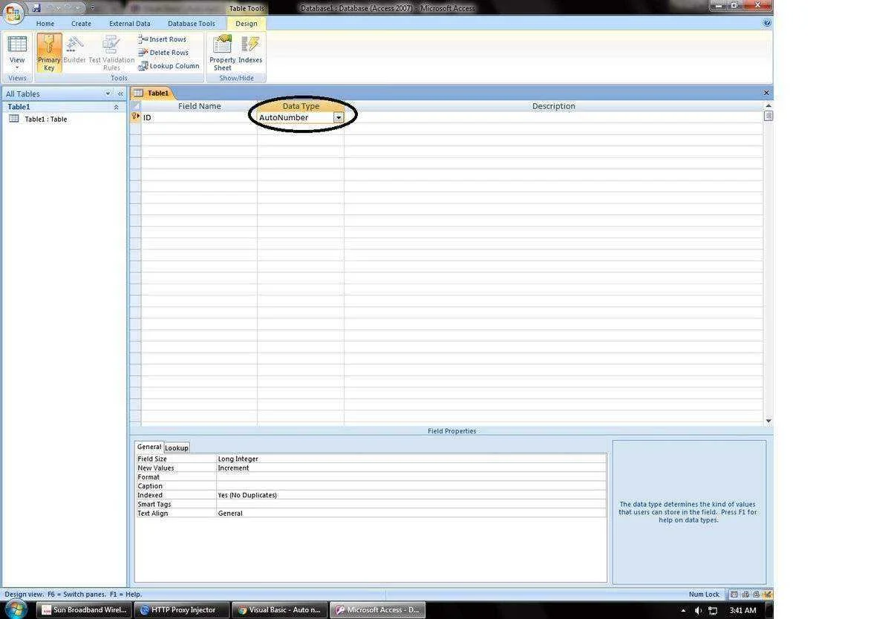This screenshot has height=619, width=891.
Task: Click Delete Rows in Tools group
Action: click(x=163, y=53)
